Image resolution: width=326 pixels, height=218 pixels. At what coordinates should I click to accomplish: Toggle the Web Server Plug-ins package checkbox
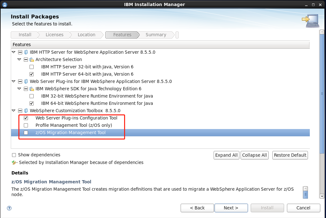20,81
